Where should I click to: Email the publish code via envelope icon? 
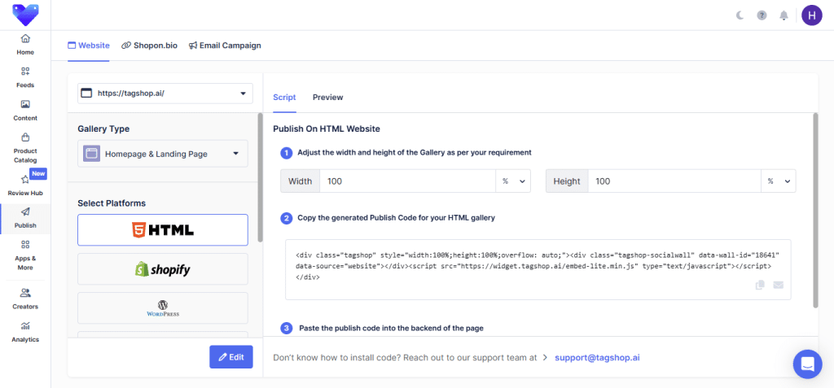click(778, 285)
